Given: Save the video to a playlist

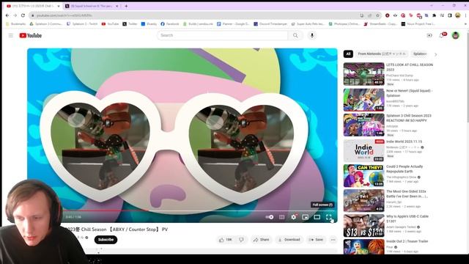Looking at the screenshot, I should [316, 240].
